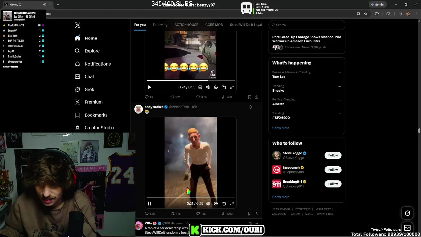Open Notifications in the sidebar

93,64
